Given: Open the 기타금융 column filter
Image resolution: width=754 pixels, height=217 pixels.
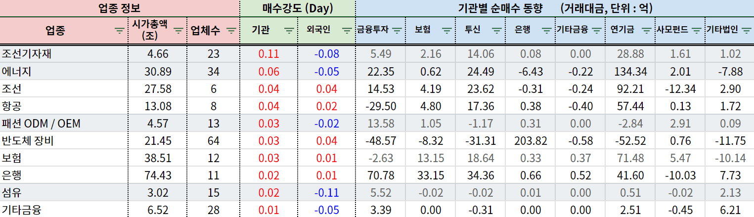Looking at the screenshot, I should pos(596,31).
